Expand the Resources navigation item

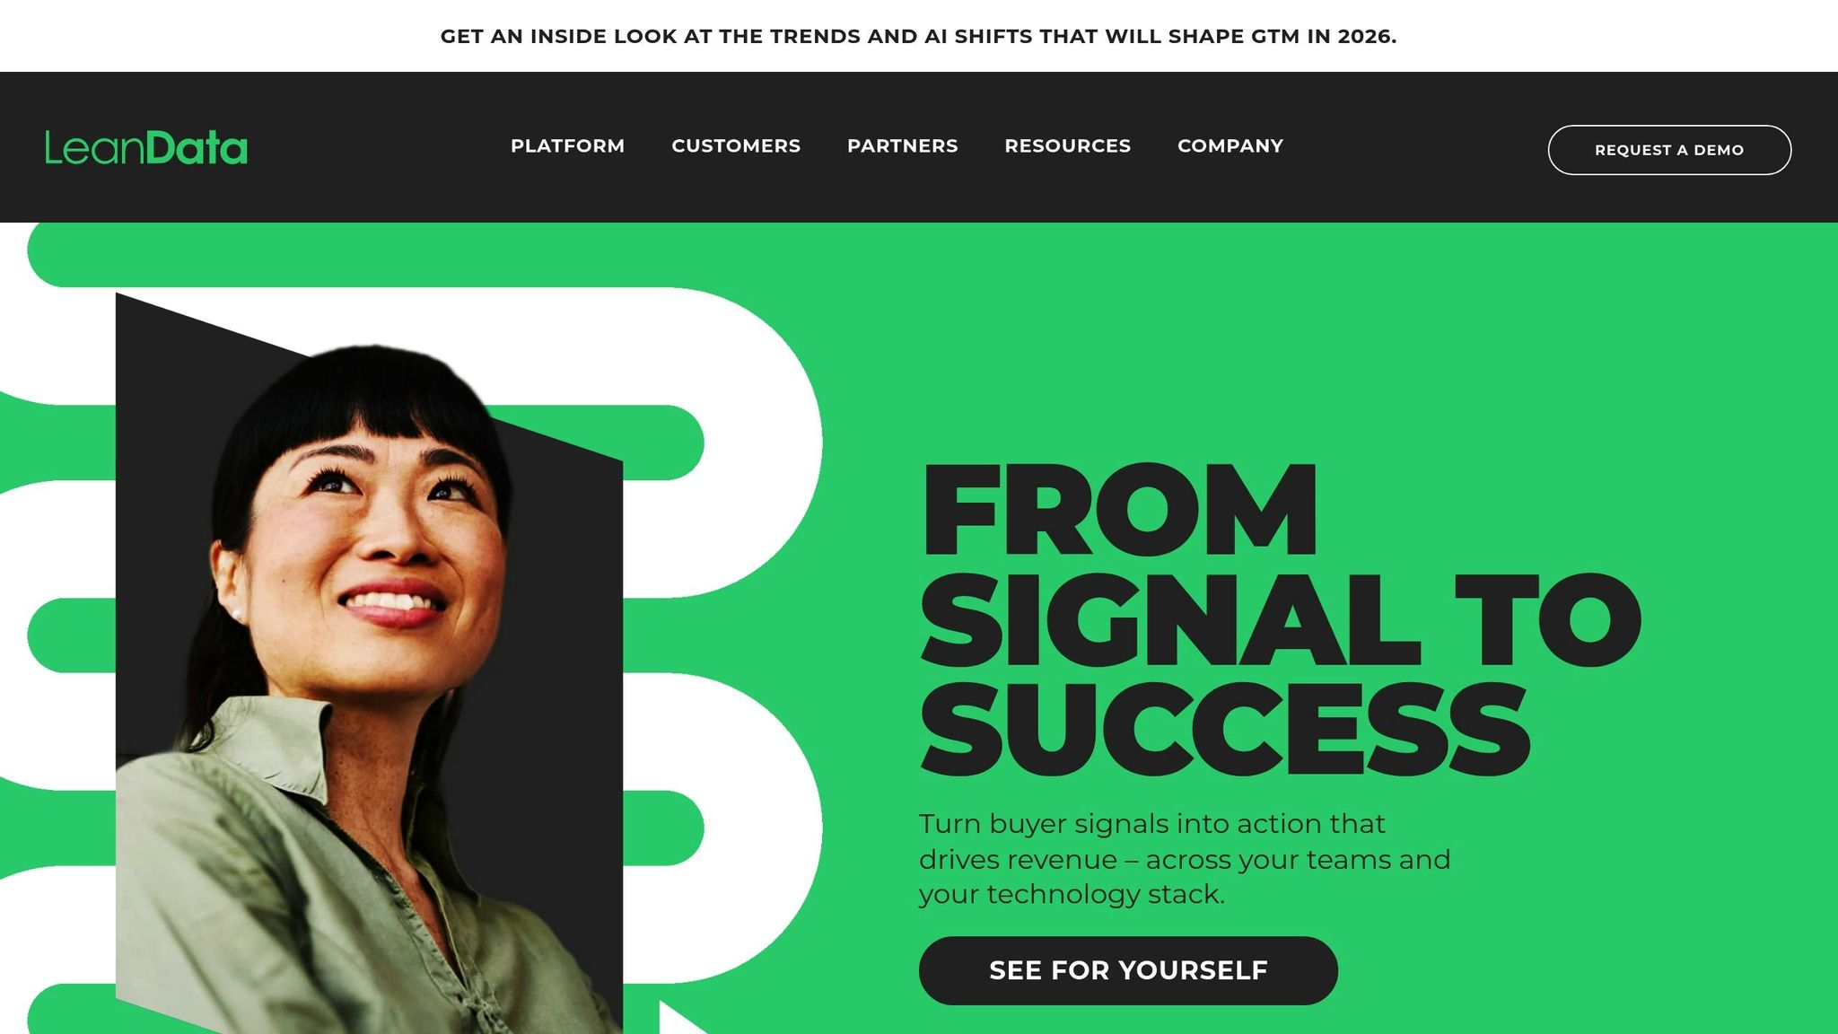1067,145
